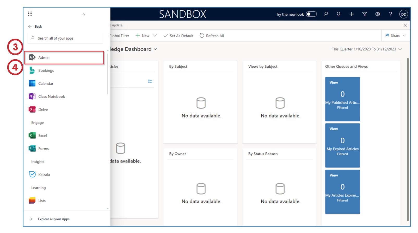Viewport: 418px width, 233px height.
Task: Select Forms from the app list
Action: point(43,148)
